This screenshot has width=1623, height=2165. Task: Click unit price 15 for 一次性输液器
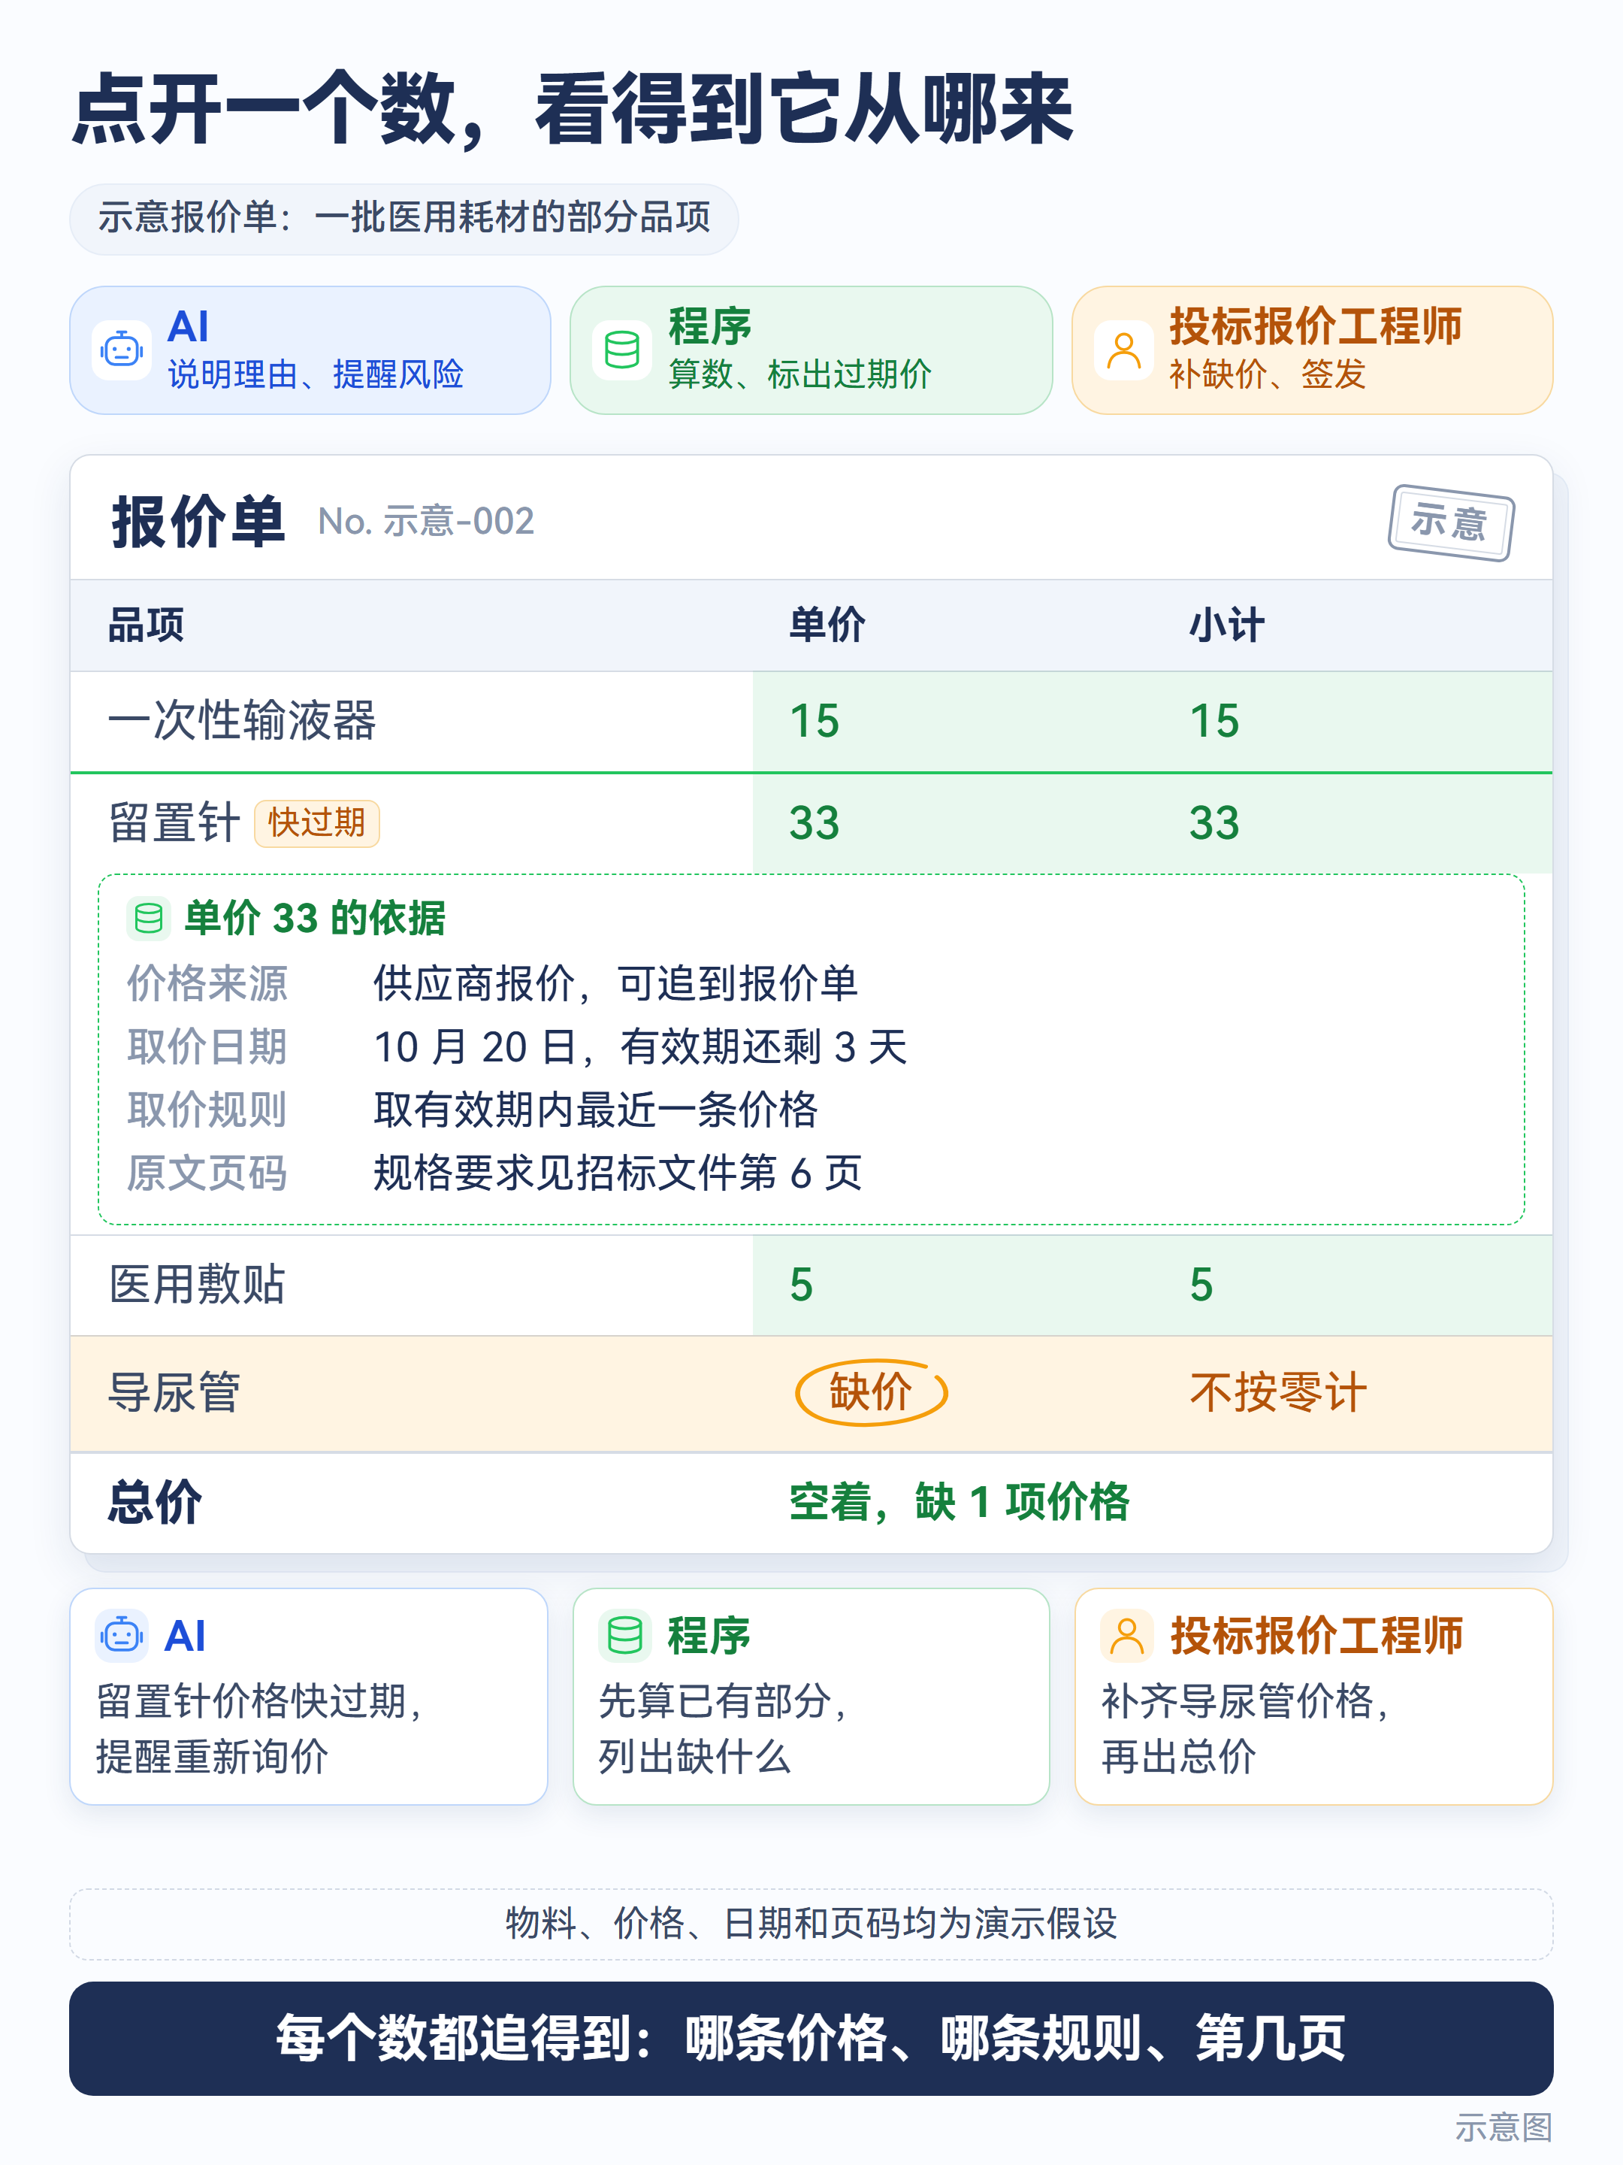814,722
